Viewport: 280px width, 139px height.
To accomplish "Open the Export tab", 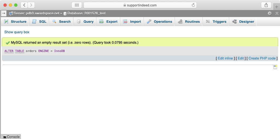I will point(108,22).
